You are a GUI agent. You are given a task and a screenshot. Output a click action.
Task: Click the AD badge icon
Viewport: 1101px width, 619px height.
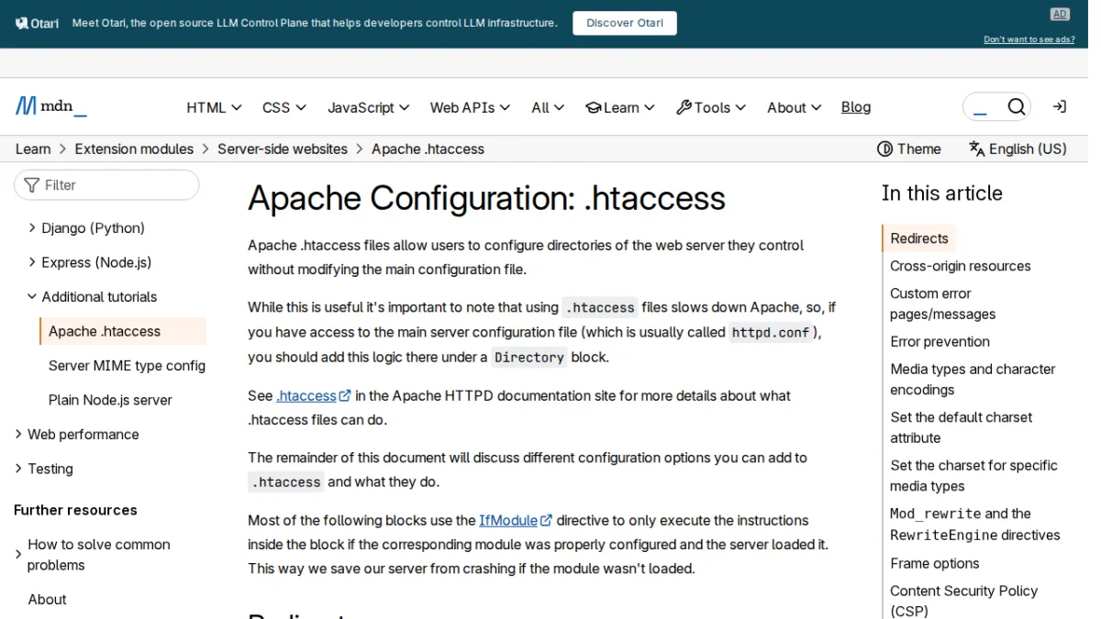pos(1060,14)
